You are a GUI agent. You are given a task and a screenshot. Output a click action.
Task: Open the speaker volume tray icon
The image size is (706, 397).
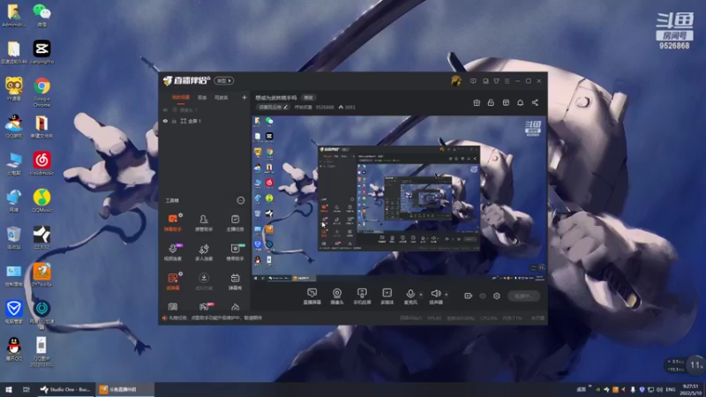(659, 389)
